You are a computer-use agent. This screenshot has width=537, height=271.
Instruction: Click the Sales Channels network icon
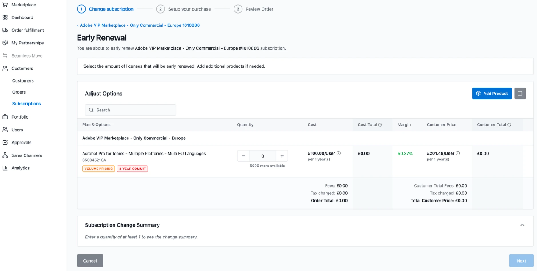(x=5, y=155)
